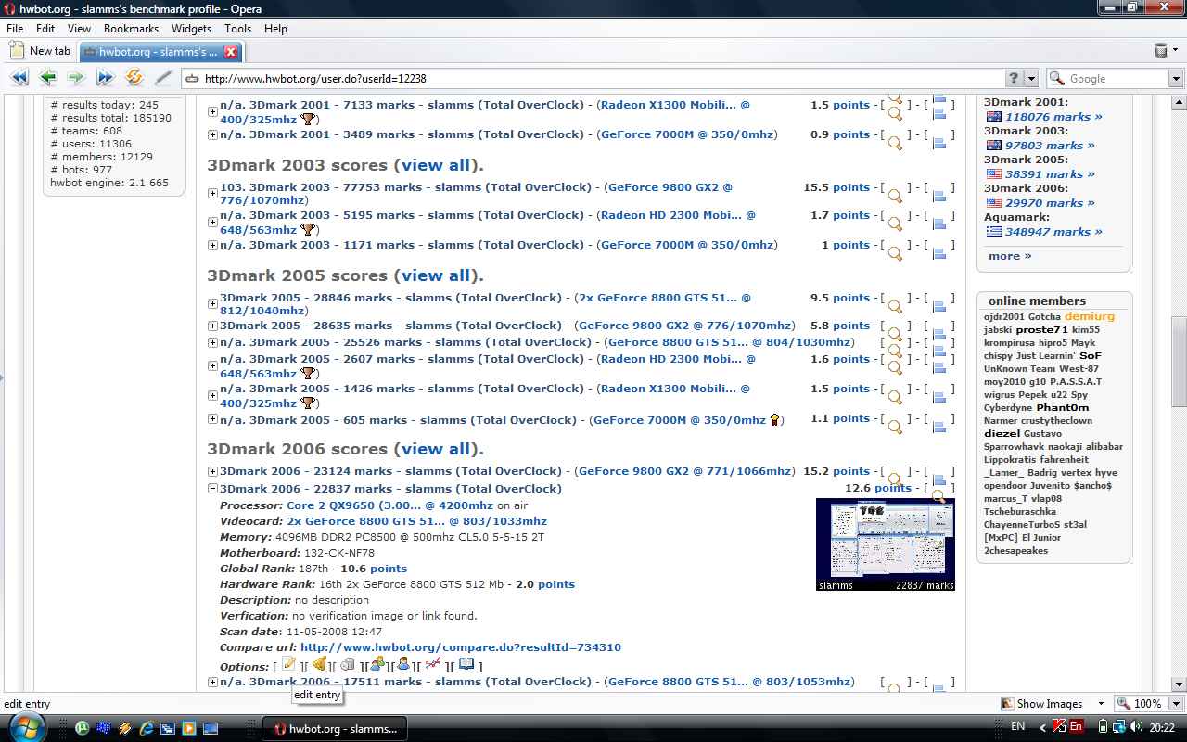
Task: Open the Tools menu
Action: (x=237, y=29)
